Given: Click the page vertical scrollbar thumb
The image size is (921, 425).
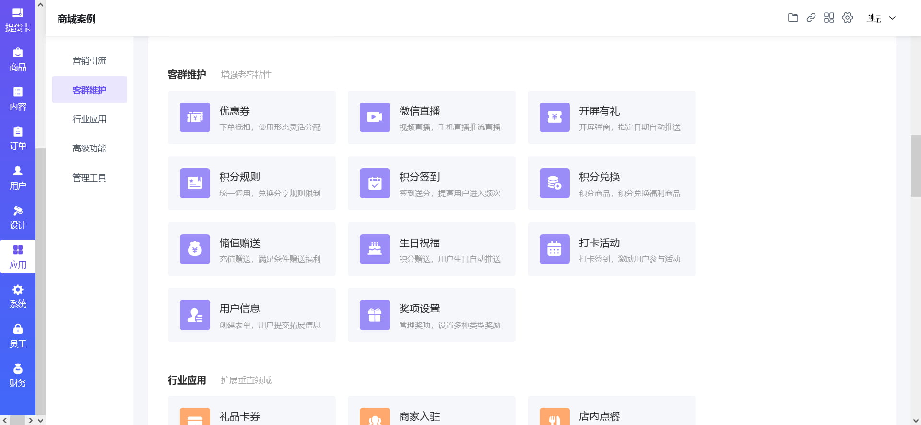Looking at the screenshot, I should tap(916, 166).
